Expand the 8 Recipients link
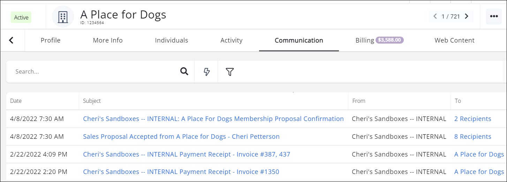This screenshot has height=182, width=507. (472, 137)
